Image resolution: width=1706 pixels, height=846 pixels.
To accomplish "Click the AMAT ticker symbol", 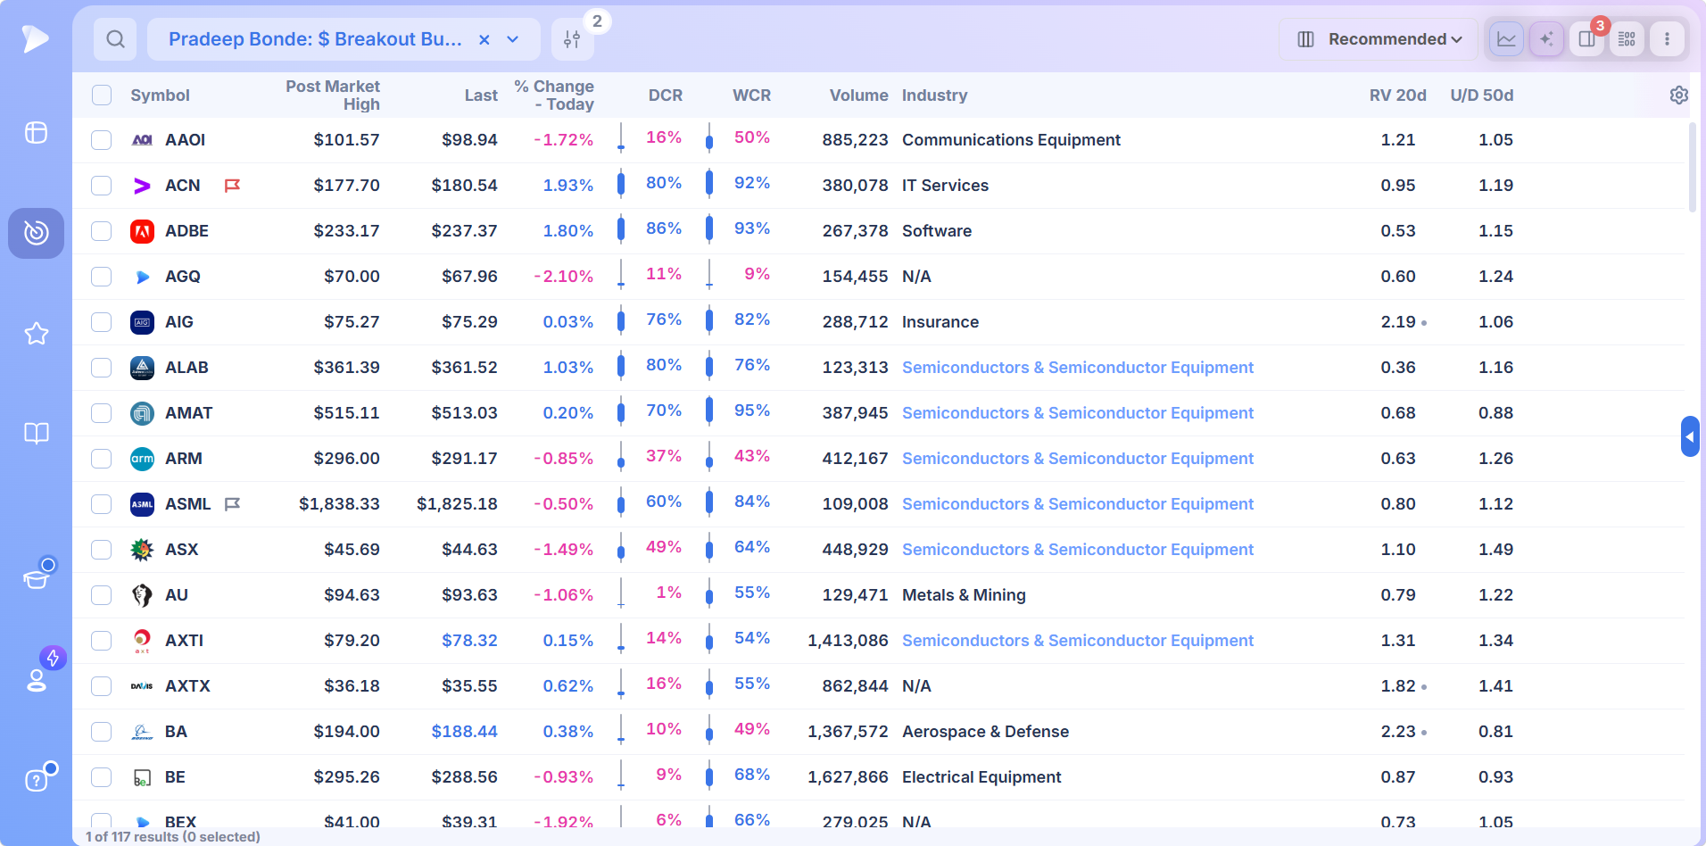I will [x=188, y=413].
